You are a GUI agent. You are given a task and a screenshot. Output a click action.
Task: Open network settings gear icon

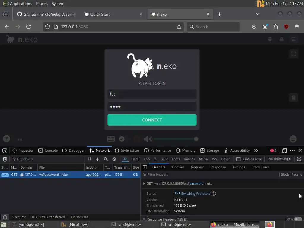[299, 159]
